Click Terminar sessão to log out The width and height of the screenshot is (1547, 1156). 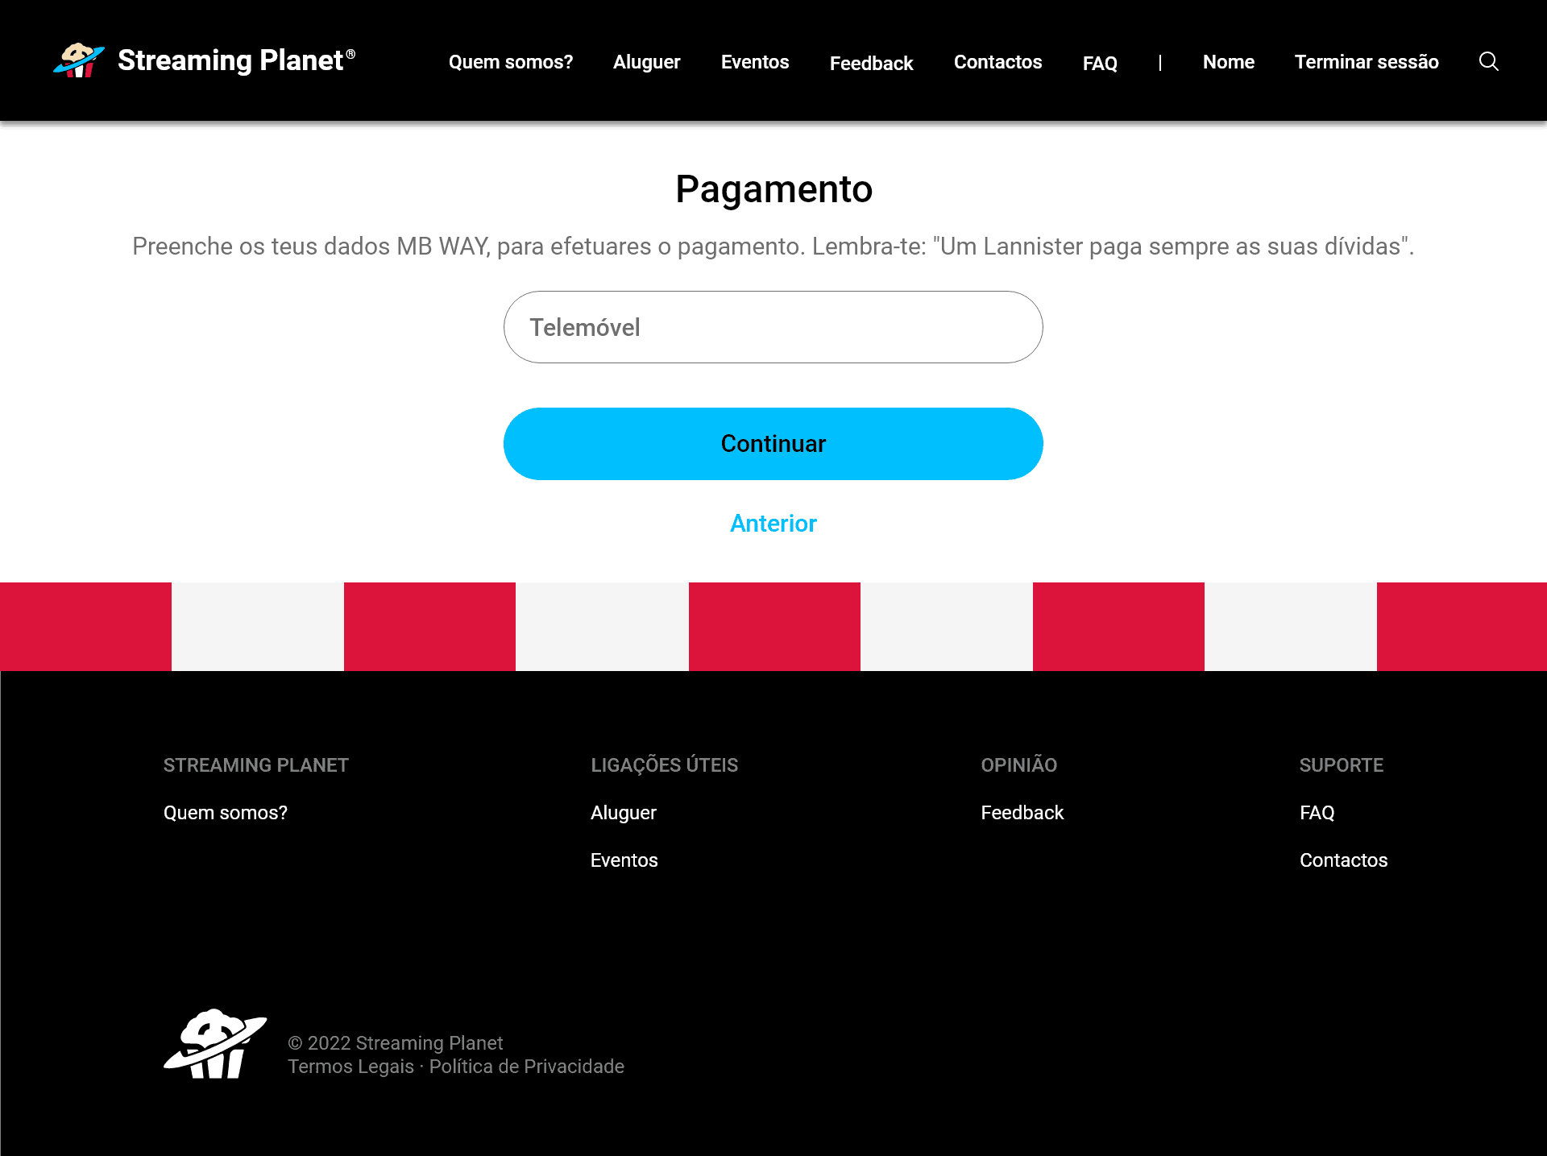pos(1366,60)
